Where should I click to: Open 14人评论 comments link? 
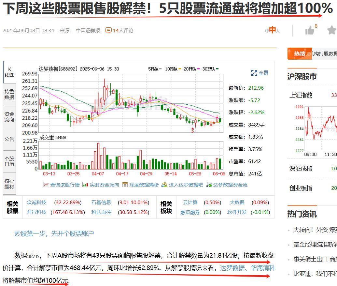tap(123, 31)
